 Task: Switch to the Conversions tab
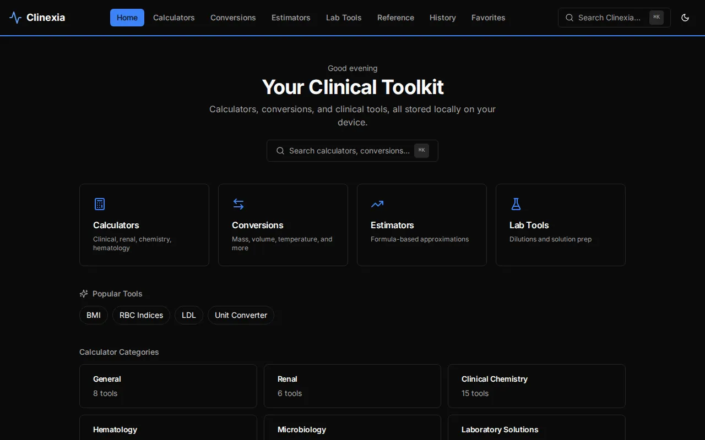click(233, 18)
